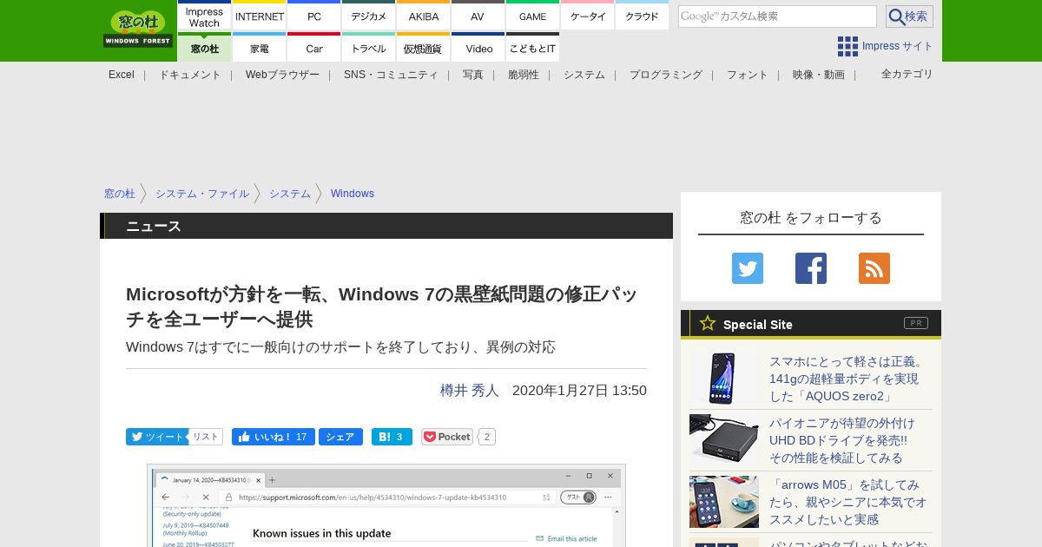Open the GAME tab
Viewport: 1042px width, 547px height.
click(533, 16)
